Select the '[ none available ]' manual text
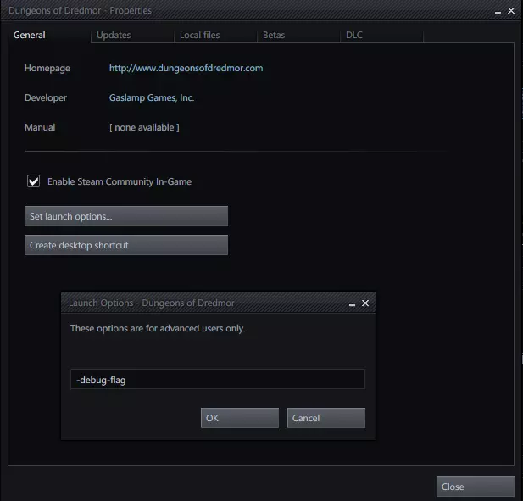 point(144,127)
